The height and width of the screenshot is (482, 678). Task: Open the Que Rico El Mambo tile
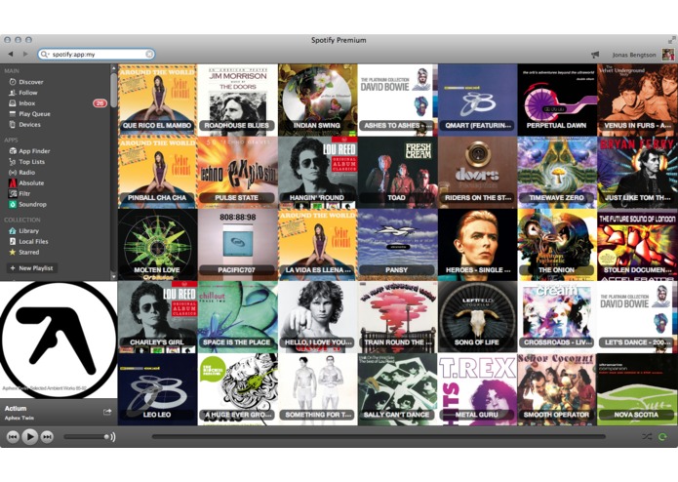[x=157, y=100]
